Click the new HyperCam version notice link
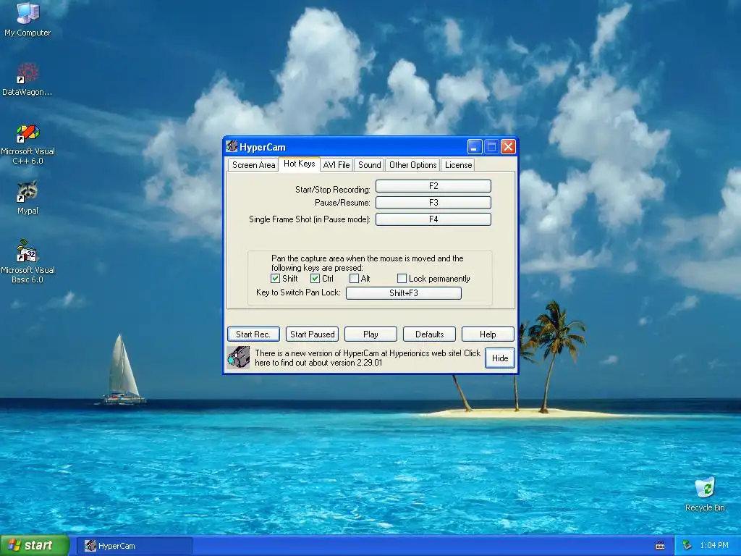 pos(367,358)
